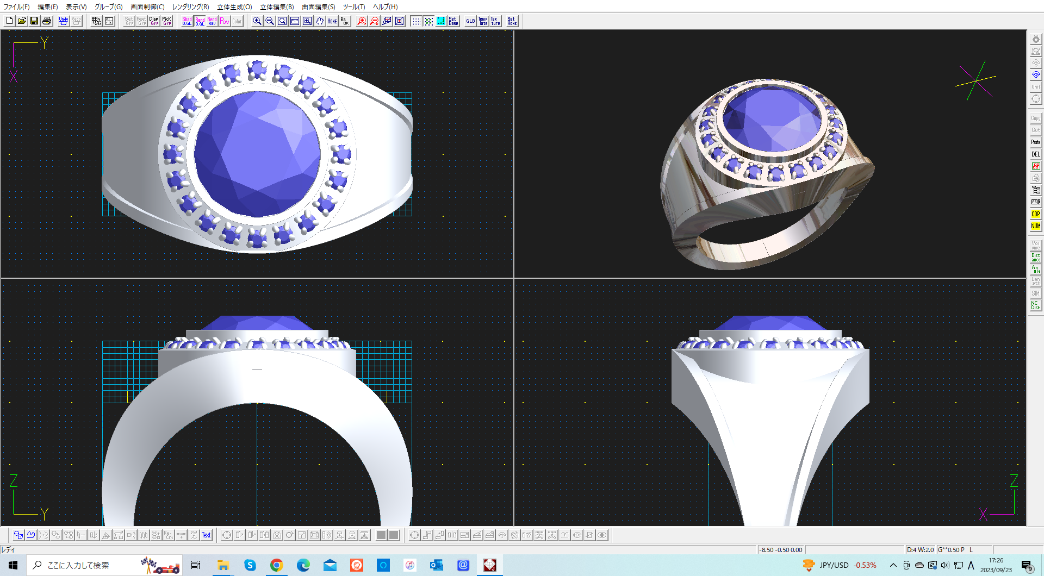This screenshot has height=576, width=1044.
Task: Select the pan hand tool
Action: pos(320,21)
